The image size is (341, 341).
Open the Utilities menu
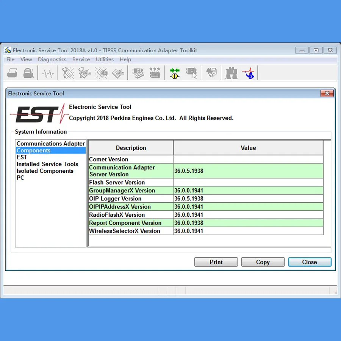click(x=105, y=59)
